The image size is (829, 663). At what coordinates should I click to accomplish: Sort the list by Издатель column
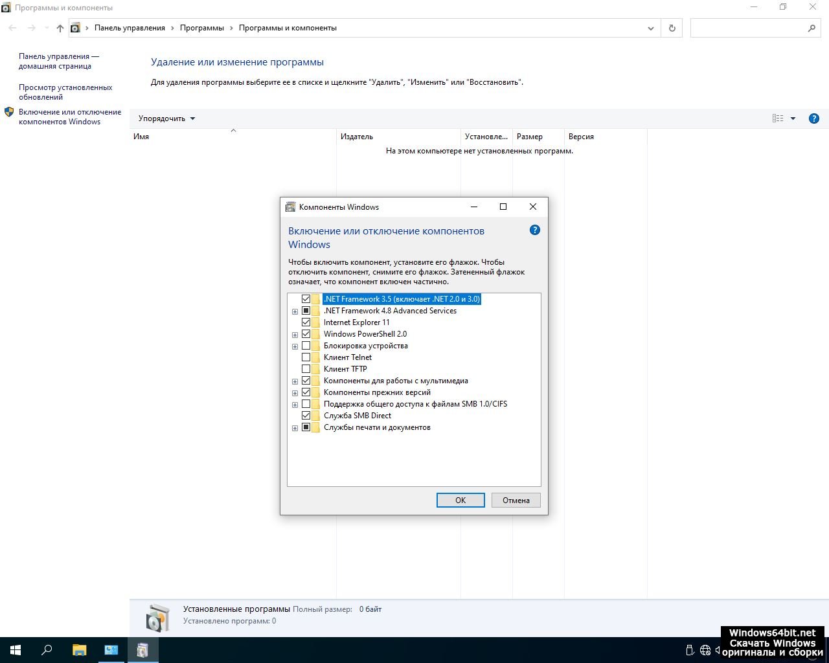tap(357, 137)
